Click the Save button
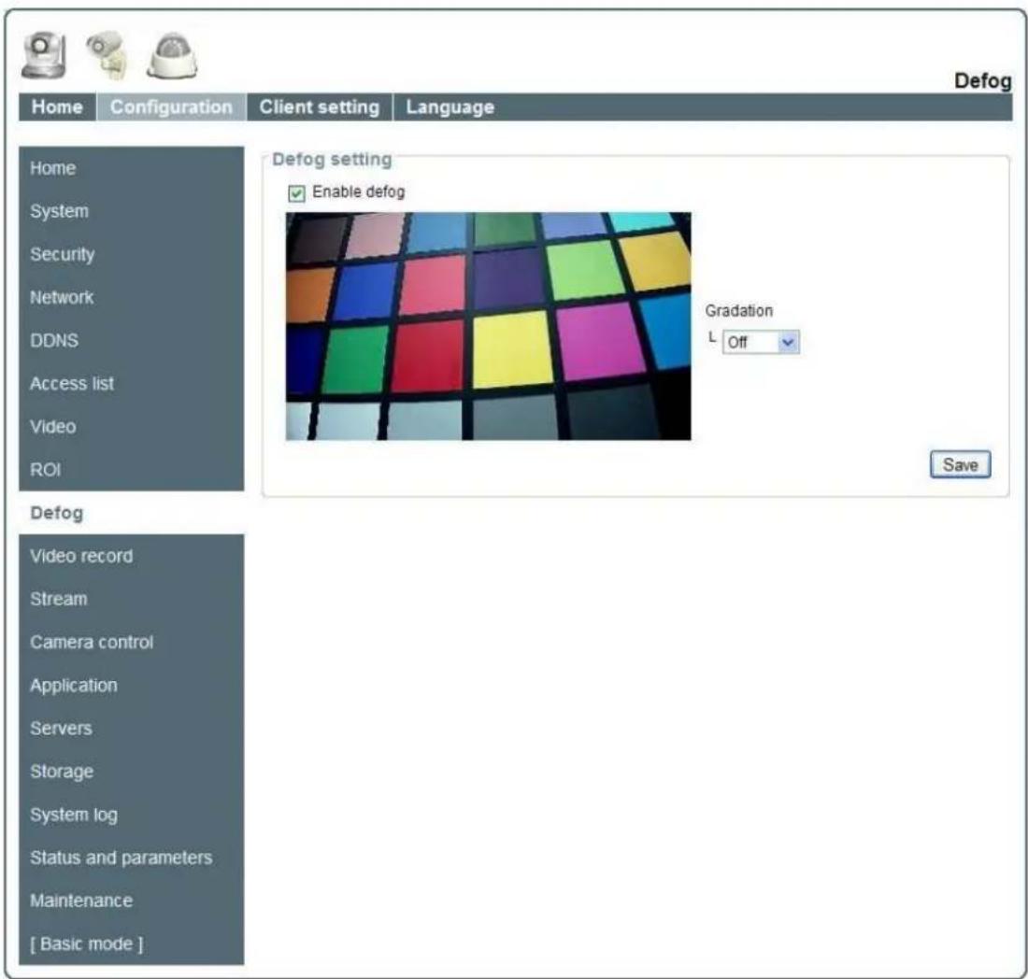 960,464
